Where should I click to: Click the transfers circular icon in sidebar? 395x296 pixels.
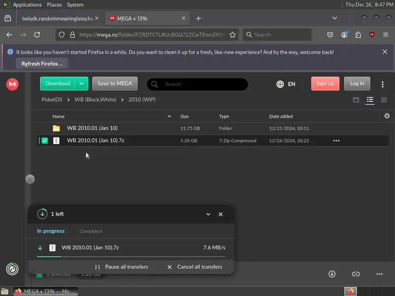[12, 269]
